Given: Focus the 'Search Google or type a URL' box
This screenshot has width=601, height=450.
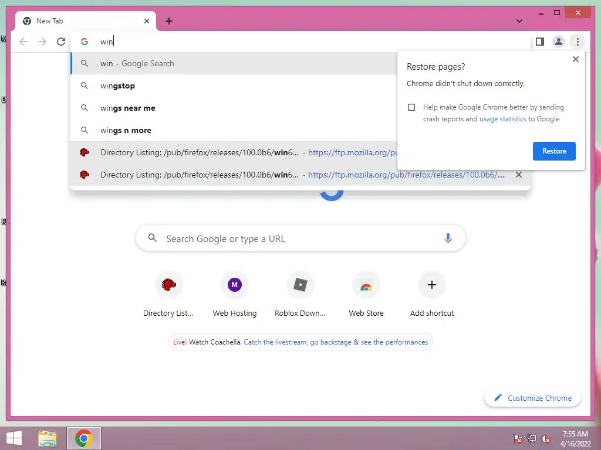Looking at the screenshot, I should [x=300, y=238].
